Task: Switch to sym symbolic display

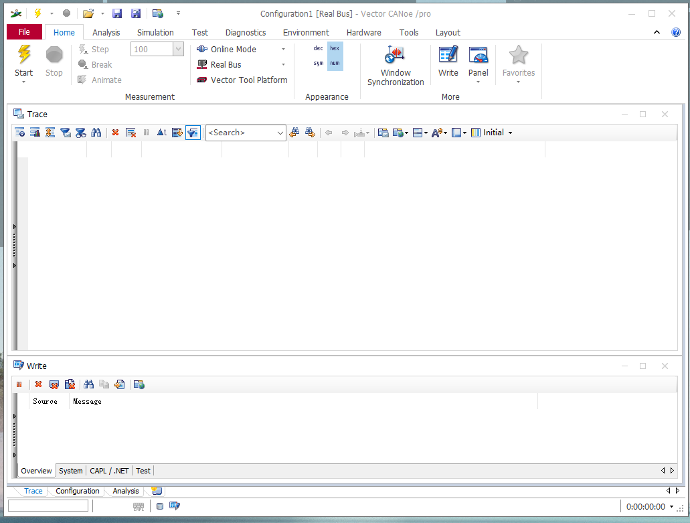Action: click(318, 64)
